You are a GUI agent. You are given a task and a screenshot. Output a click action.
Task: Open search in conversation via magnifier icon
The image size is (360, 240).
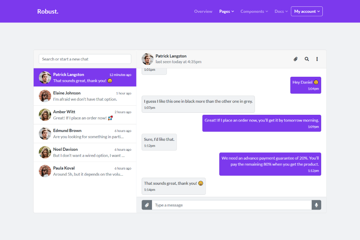(x=307, y=59)
